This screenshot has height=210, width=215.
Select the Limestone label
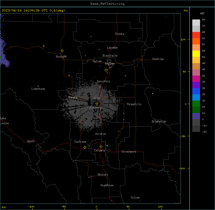pos(38,89)
